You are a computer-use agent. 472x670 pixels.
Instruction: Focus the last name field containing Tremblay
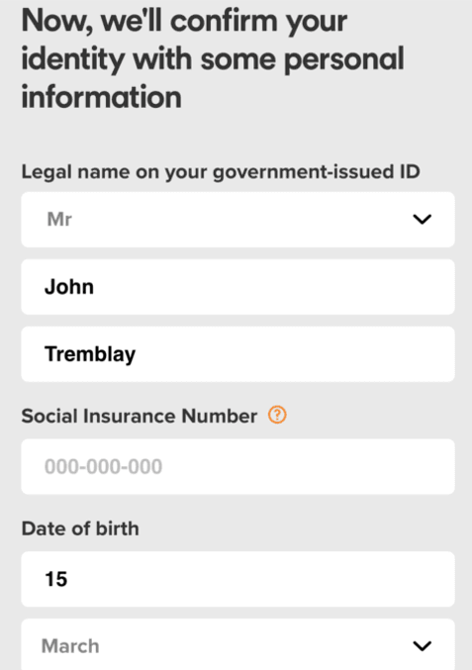click(x=237, y=354)
